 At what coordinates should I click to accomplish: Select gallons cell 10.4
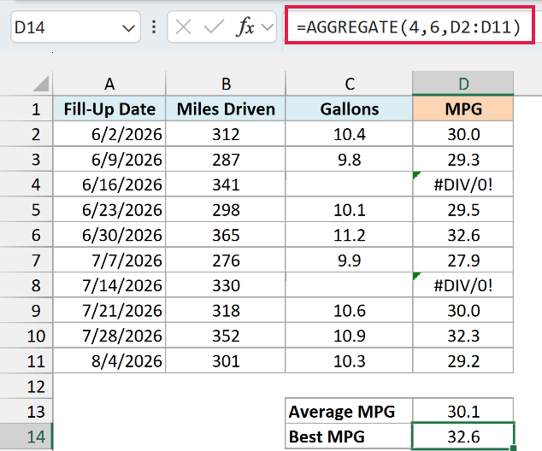(349, 134)
